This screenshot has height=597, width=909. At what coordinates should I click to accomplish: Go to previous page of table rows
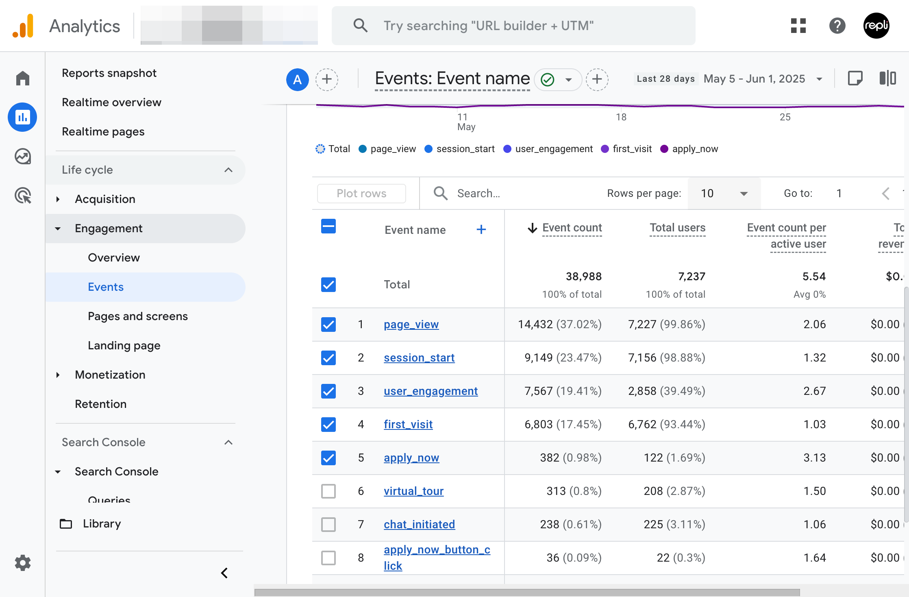pyautogui.click(x=886, y=194)
